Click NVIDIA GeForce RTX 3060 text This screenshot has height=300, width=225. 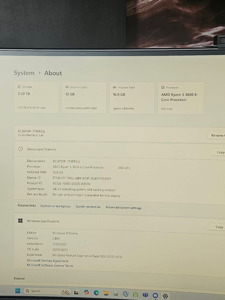(81, 108)
